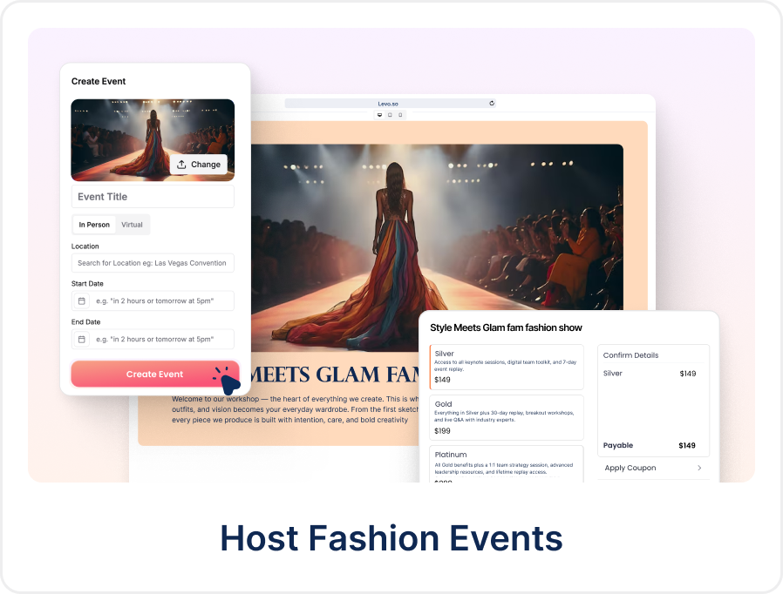Select the Silver ticket tier
Viewport: 783px width, 594px height.
pyautogui.click(x=506, y=367)
